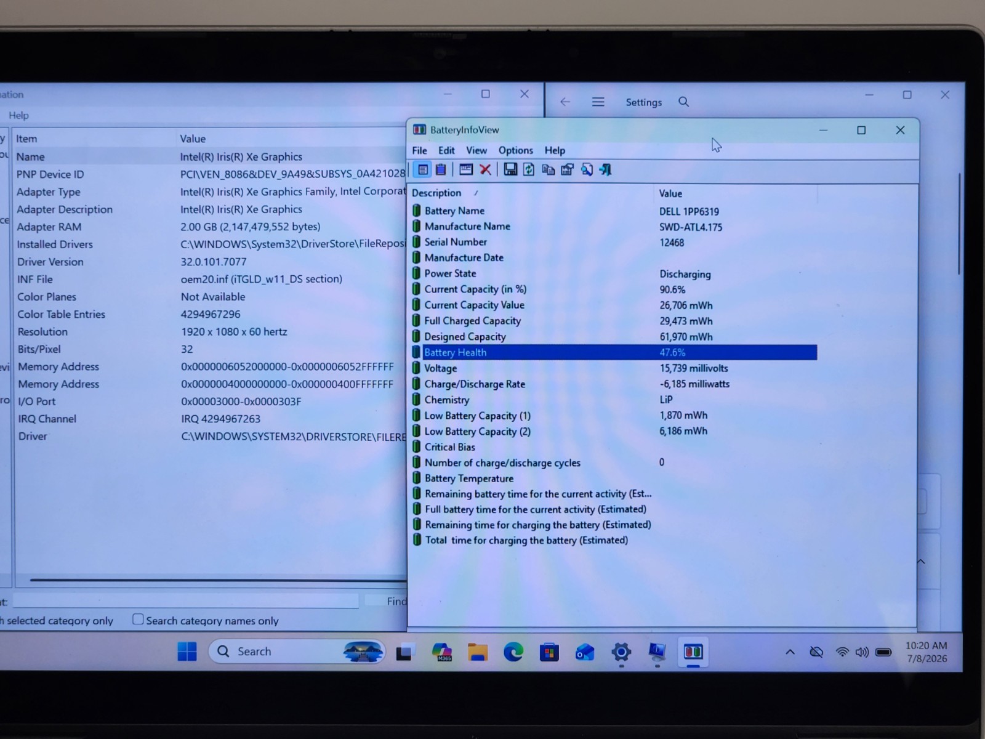Screen dimensions: 985x739
Task: Sort by Value column in BatteryInfoView
Action: point(735,193)
